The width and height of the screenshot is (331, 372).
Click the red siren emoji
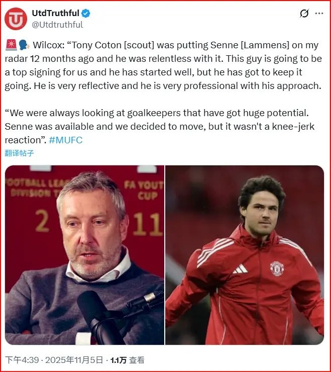click(11, 45)
